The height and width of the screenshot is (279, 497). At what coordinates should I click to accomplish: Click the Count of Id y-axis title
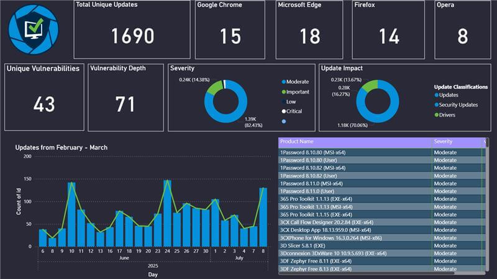point(19,201)
